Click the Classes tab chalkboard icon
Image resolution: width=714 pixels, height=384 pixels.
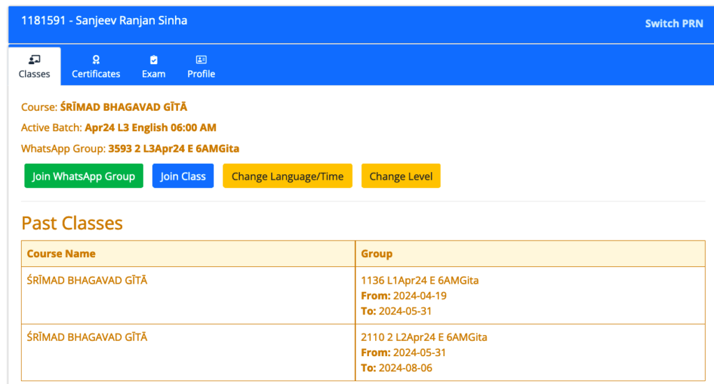click(34, 60)
